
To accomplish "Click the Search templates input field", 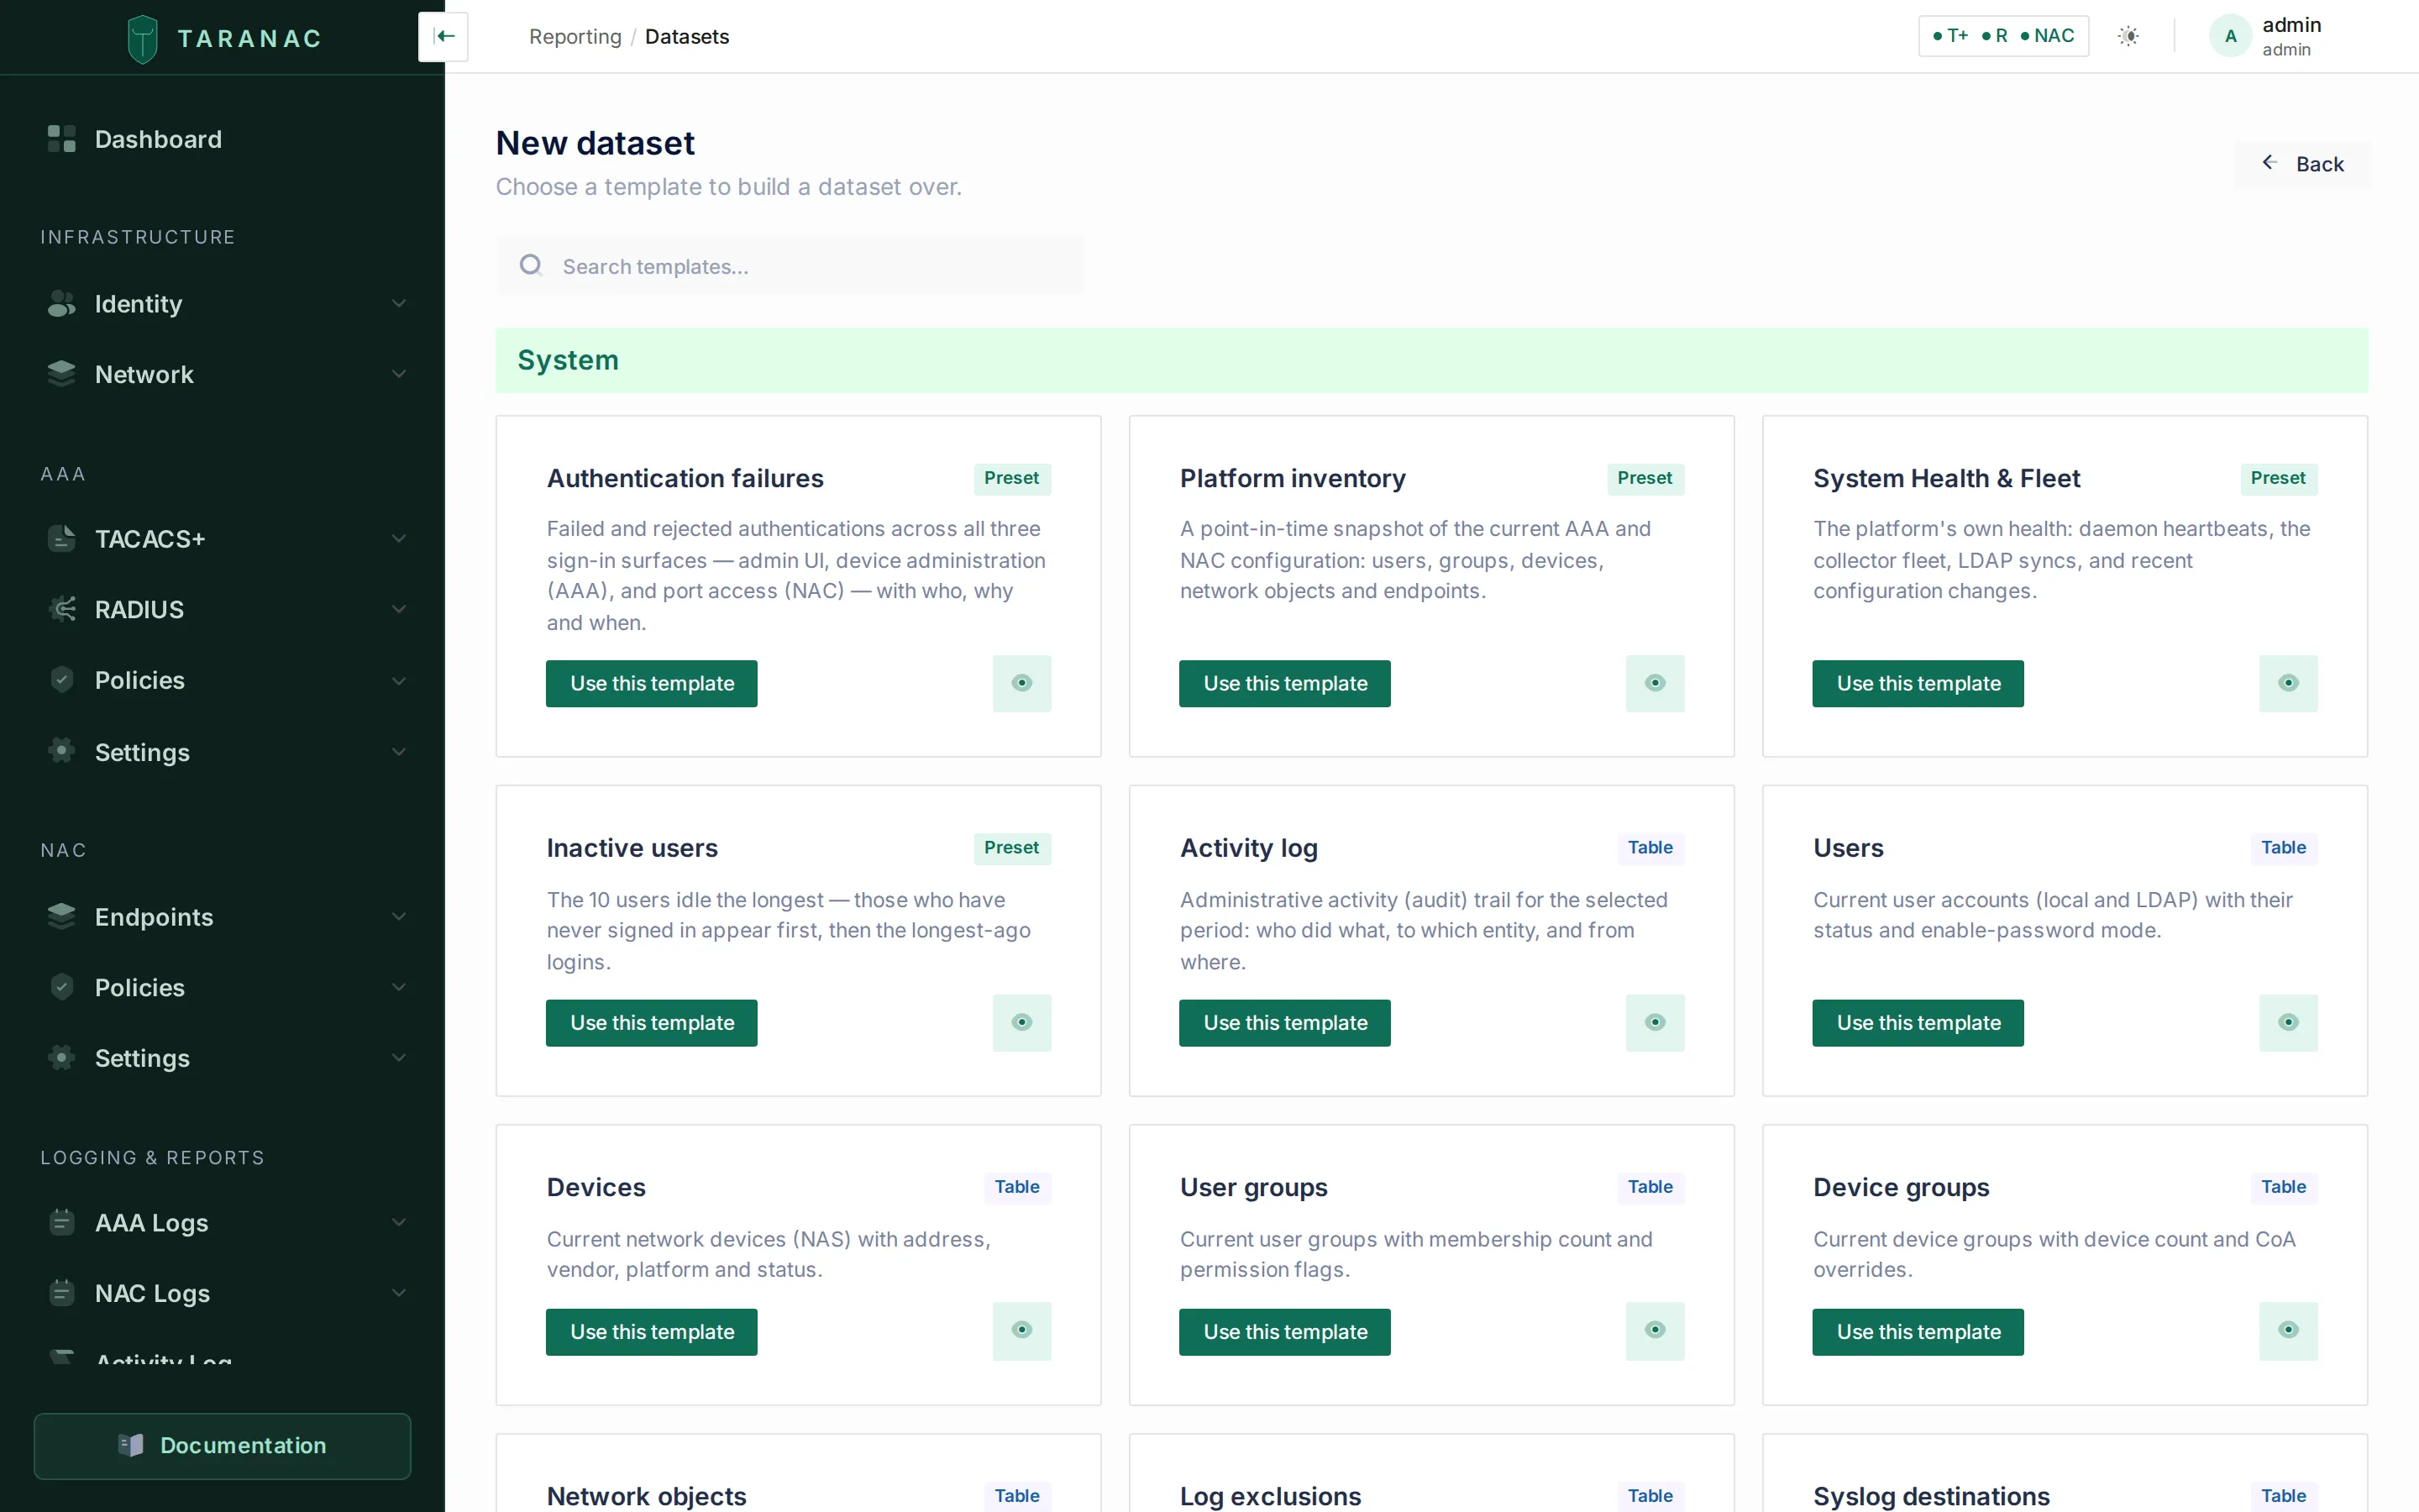I will [790, 265].
